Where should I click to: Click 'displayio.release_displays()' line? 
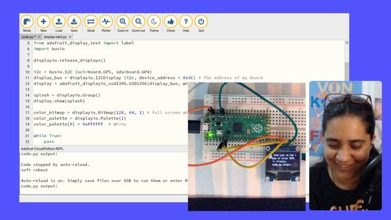[x=70, y=61]
